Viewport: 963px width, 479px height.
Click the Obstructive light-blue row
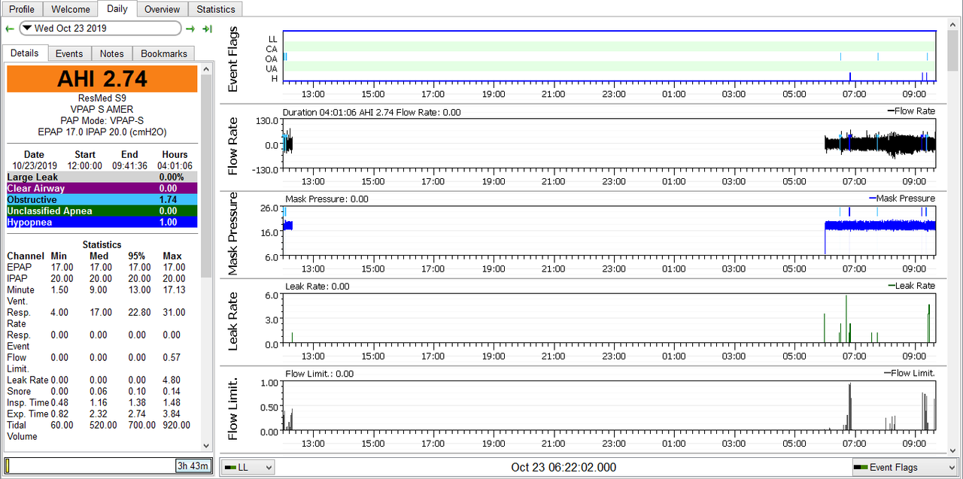coord(102,199)
